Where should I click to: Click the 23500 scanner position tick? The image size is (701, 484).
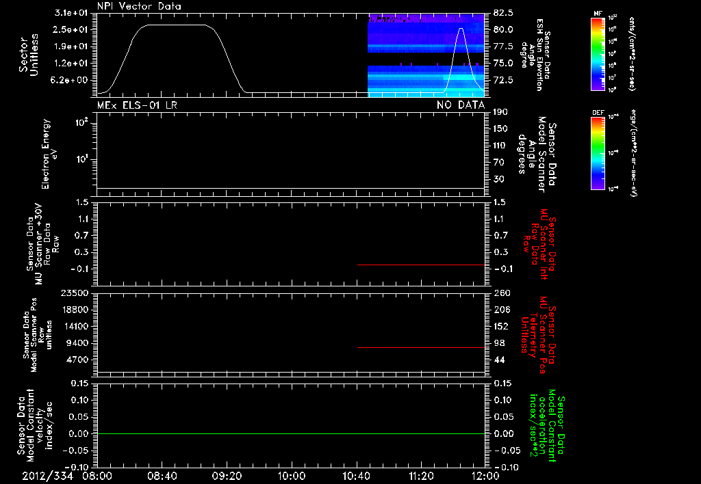pyautogui.click(x=75, y=293)
